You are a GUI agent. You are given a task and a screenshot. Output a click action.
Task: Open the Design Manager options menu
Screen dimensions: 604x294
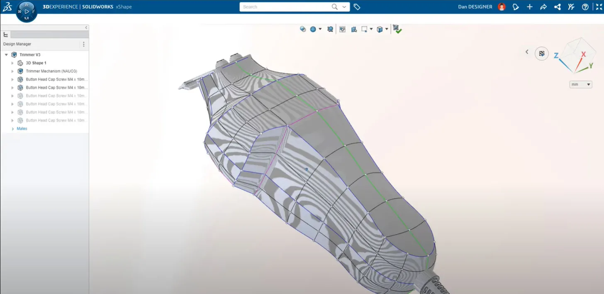pyautogui.click(x=83, y=44)
